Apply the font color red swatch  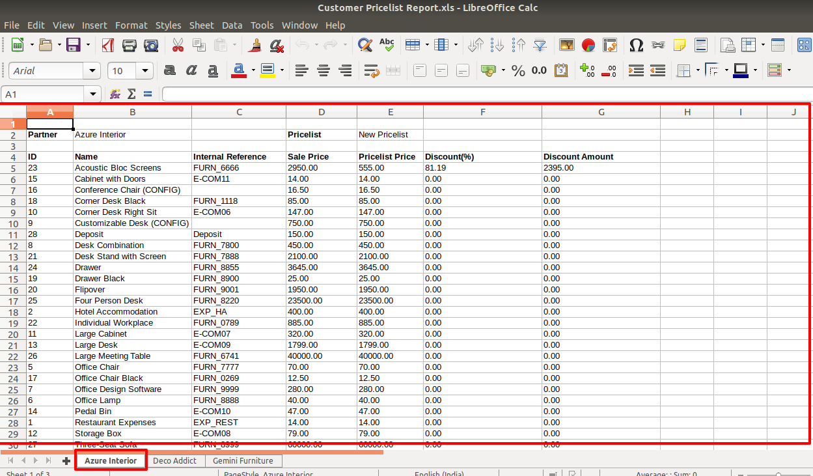pos(239,70)
